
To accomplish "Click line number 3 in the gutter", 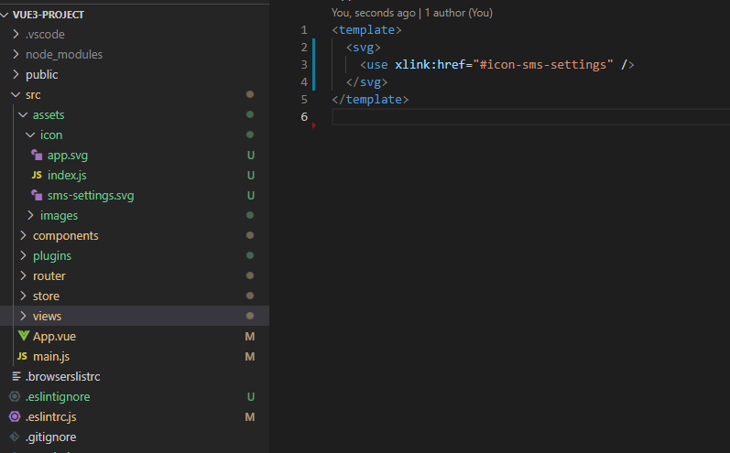I will [x=304, y=65].
